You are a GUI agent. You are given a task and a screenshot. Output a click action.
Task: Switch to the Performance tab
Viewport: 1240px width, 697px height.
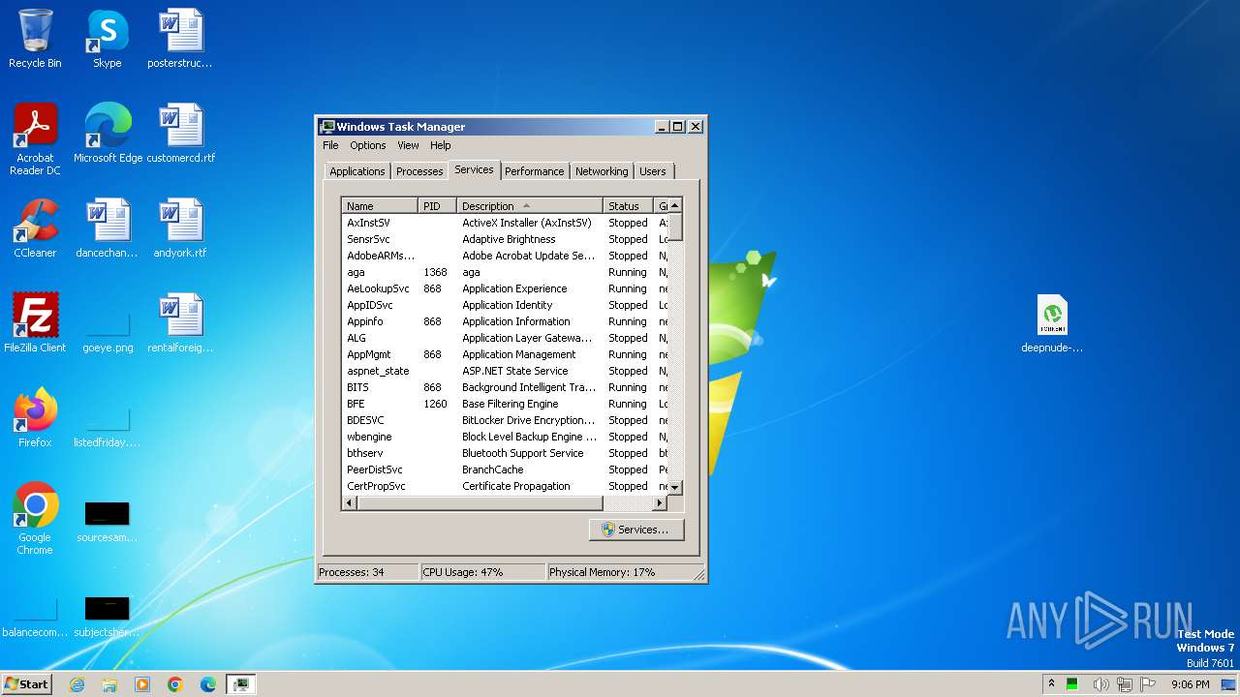pos(534,171)
